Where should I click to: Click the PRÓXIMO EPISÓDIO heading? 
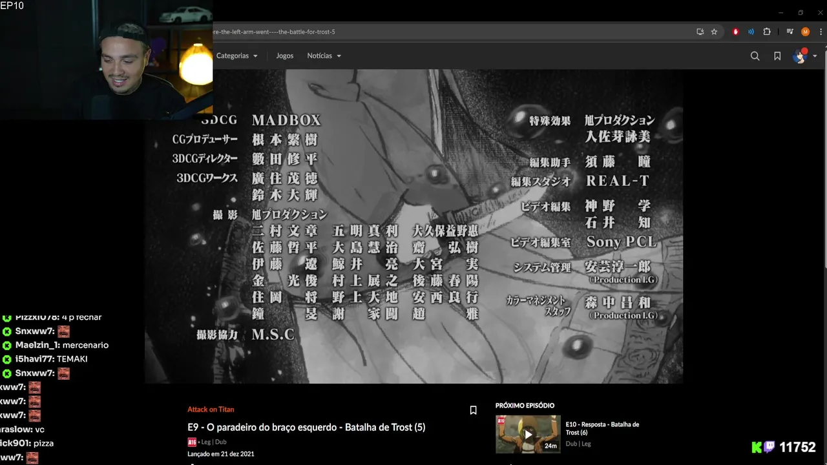525,406
